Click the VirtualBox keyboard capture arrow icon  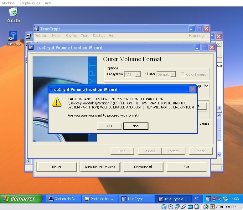coord(212,207)
